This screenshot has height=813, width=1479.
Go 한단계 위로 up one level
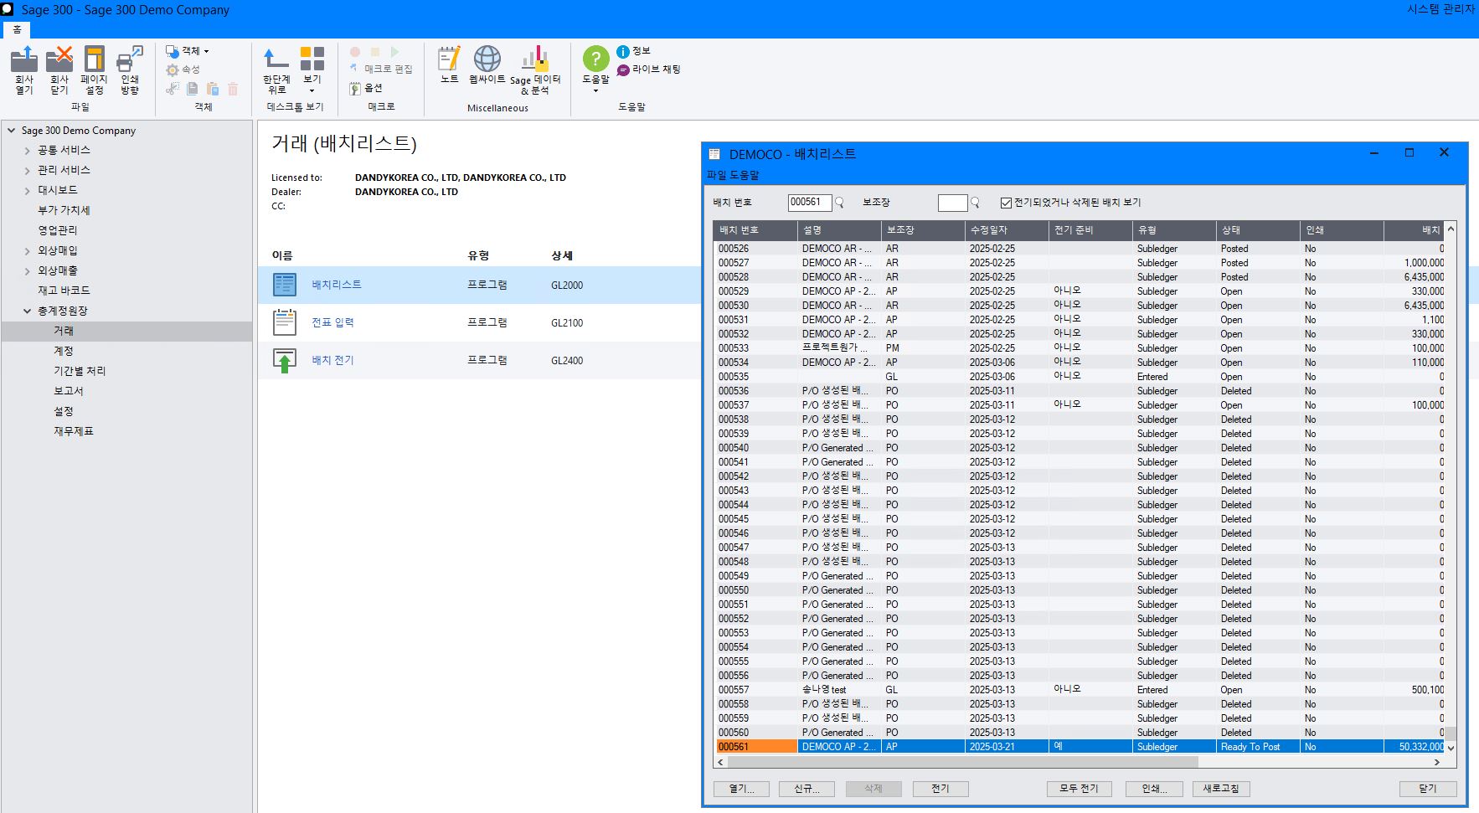pyautogui.click(x=276, y=70)
